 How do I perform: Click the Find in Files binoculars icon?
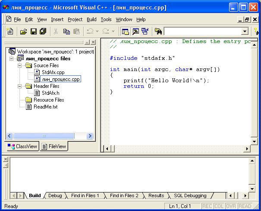[x=158, y=31]
